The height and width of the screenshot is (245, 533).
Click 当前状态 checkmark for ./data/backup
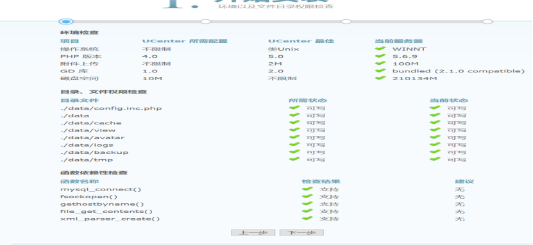click(x=435, y=152)
